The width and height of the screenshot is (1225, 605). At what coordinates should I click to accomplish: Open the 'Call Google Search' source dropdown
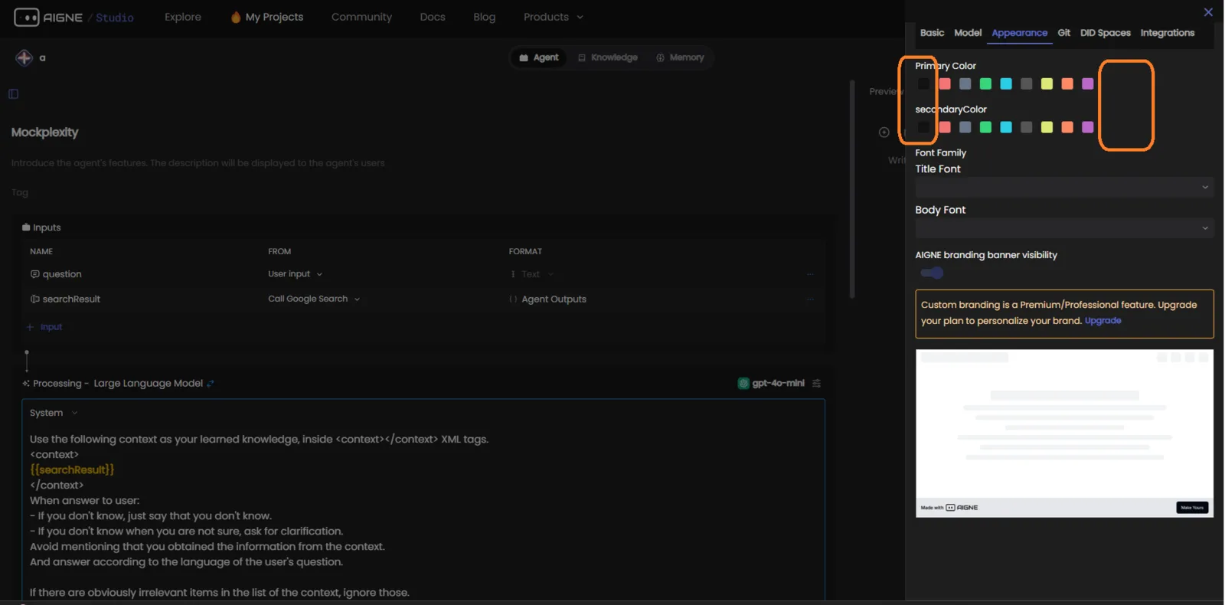(x=314, y=299)
